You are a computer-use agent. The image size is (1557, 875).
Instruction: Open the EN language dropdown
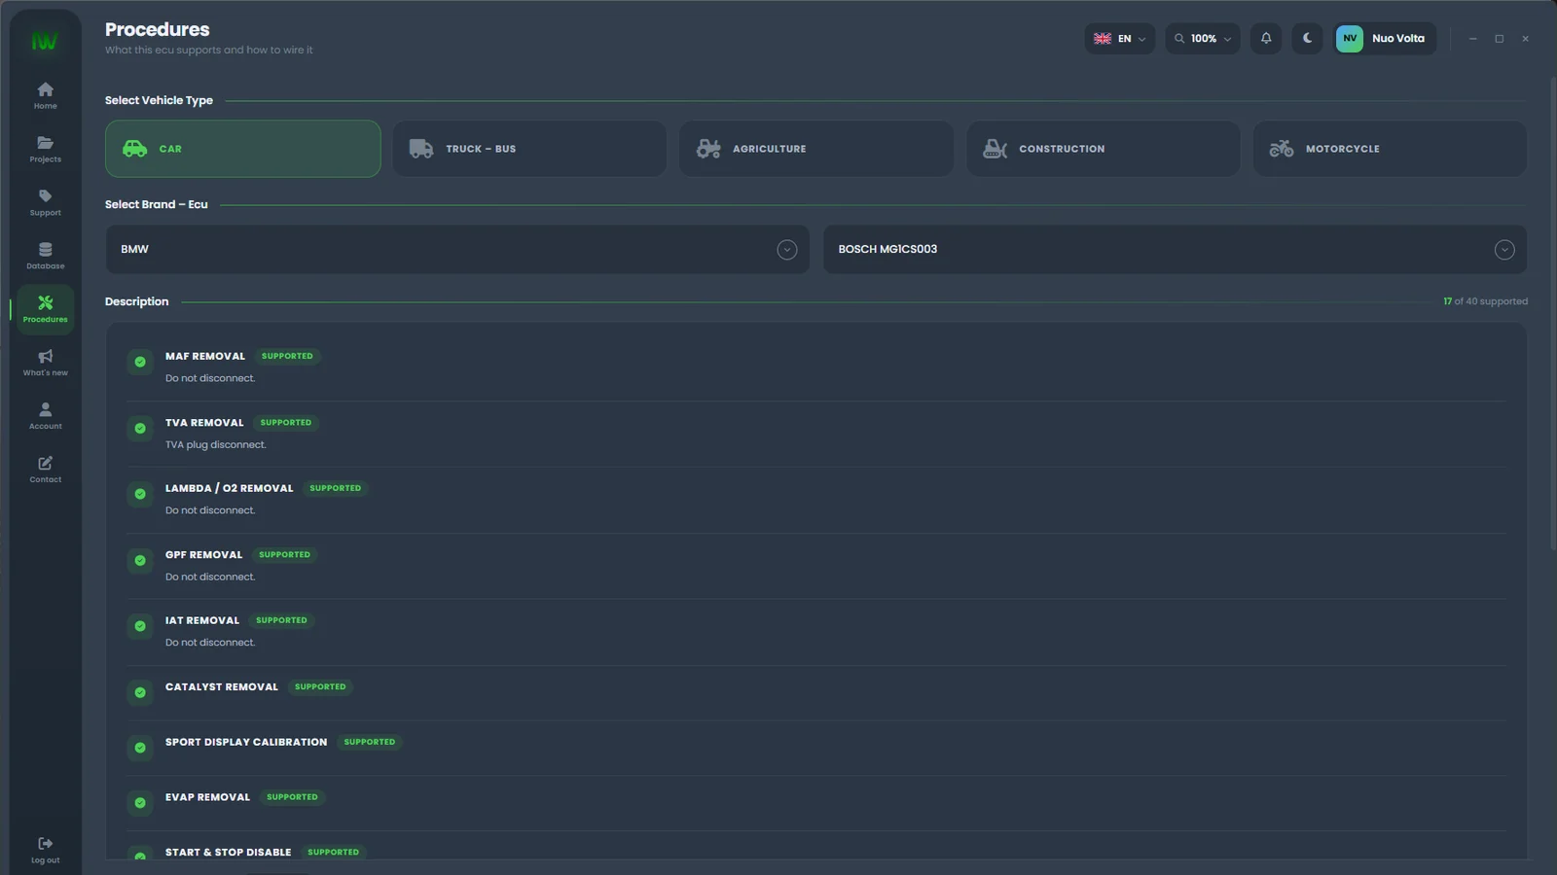tap(1120, 39)
